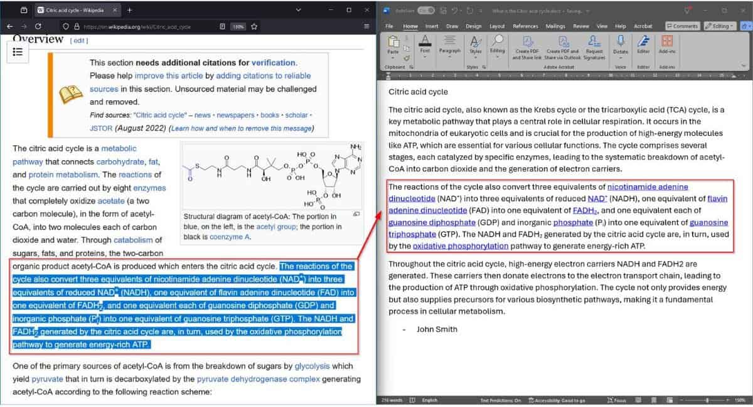Toggle Text Predictions in status bar

click(501, 400)
